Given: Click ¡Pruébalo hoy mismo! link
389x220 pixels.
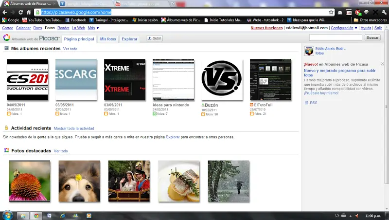Looking at the screenshot, I should pos(321,93).
